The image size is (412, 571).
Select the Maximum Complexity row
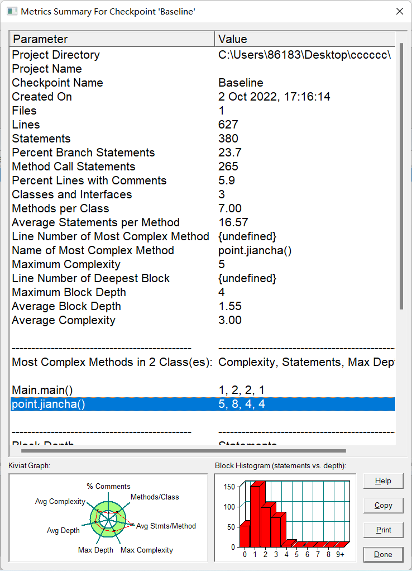click(x=203, y=264)
